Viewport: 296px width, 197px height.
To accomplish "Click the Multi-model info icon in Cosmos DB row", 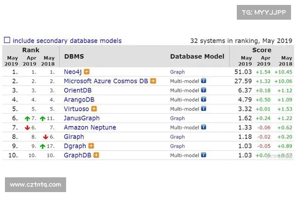I will 203,81.
